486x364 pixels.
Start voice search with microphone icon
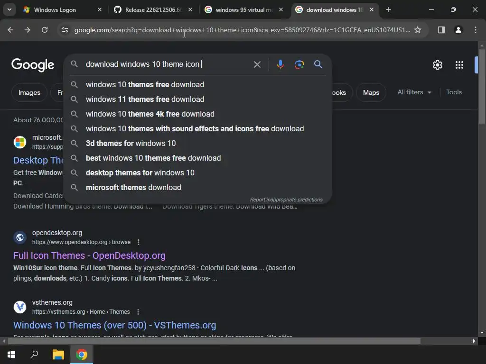coord(280,64)
